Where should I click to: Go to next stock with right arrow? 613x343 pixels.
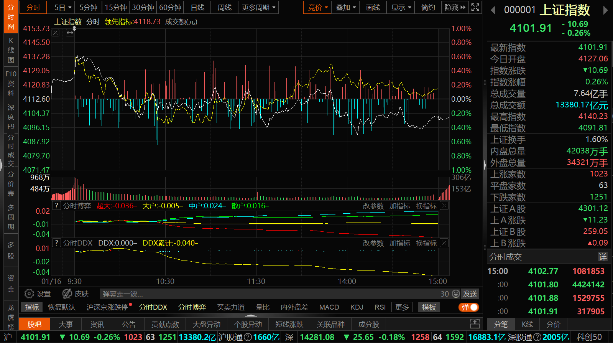[x=605, y=10]
